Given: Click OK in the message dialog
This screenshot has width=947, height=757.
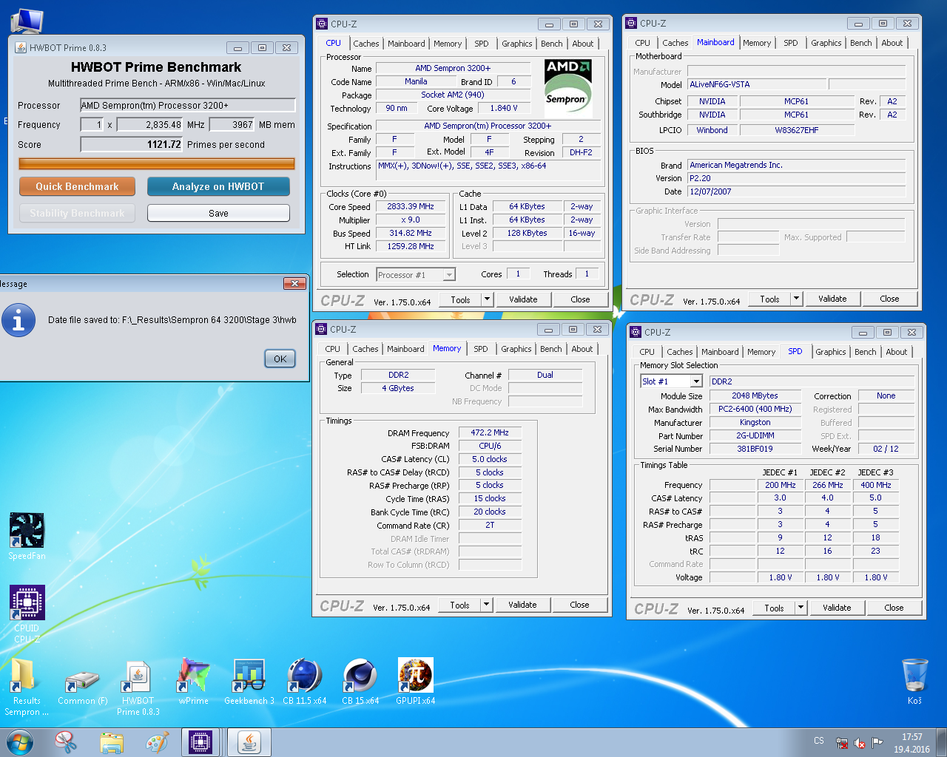Looking at the screenshot, I should coord(280,359).
